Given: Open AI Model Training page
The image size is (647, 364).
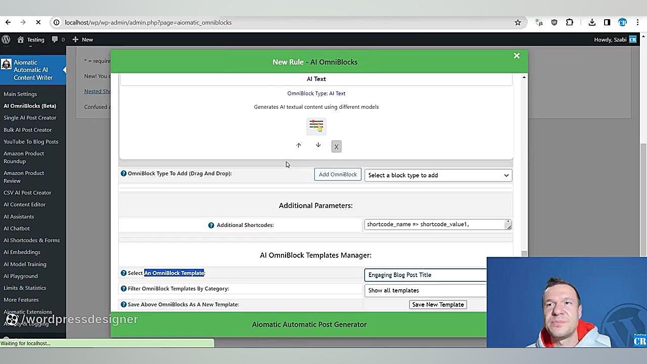Looking at the screenshot, I should (25, 264).
